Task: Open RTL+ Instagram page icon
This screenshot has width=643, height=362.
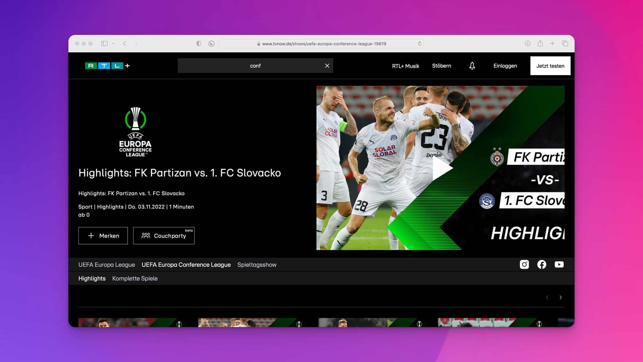Action: click(x=524, y=265)
